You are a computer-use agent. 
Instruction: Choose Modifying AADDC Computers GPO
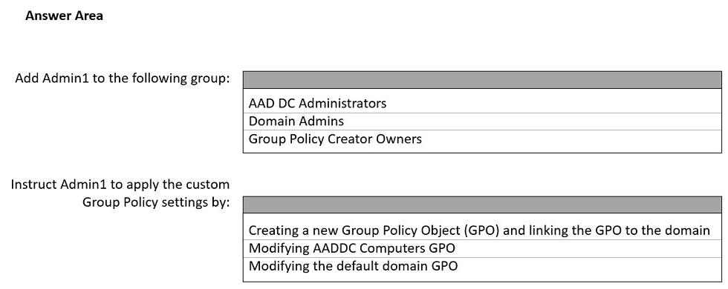click(482, 249)
